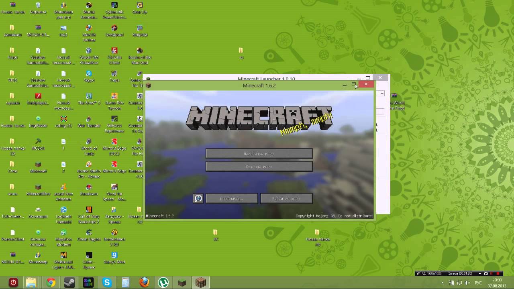Open Steam from the taskbar
The width and height of the screenshot is (514, 289).
pos(69,283)
